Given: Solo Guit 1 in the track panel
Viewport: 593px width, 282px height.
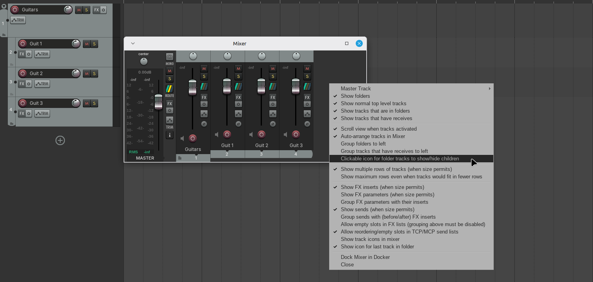Looking at the screenshot, I should click(x=94, y=44).
